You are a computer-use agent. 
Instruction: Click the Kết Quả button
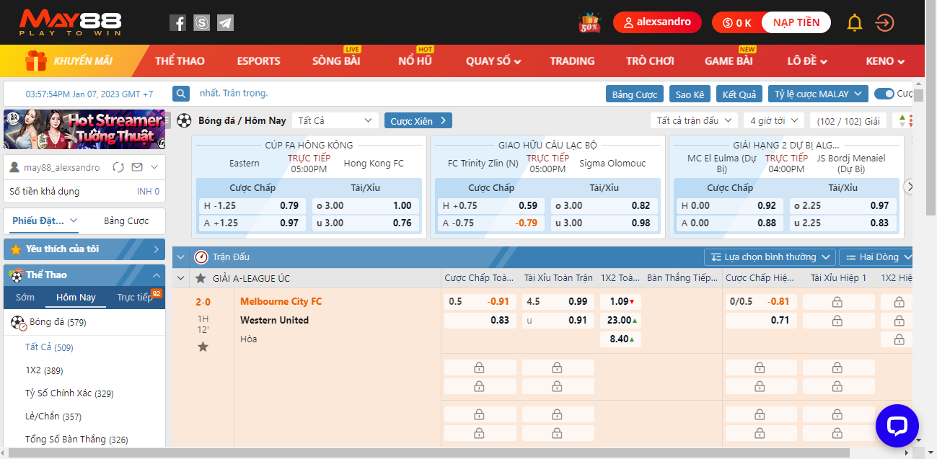(739, 94)
